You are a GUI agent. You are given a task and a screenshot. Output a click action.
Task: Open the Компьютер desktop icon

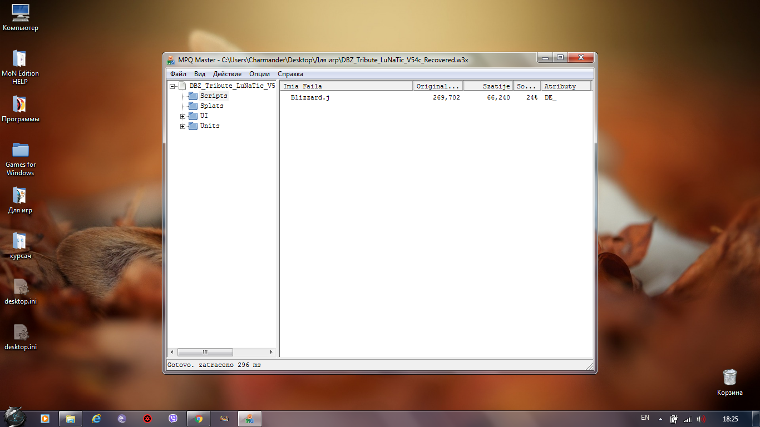[21, 17]
